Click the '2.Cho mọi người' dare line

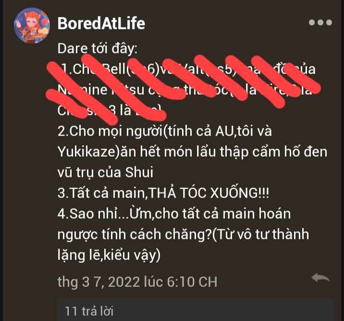164,131
